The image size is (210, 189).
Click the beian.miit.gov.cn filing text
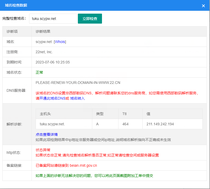coord(83,165)
